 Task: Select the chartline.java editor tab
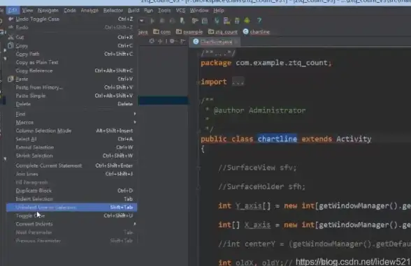pyautogui.click(x=214, y=42)
